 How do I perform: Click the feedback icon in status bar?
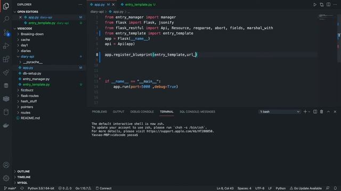coord(328,188)
